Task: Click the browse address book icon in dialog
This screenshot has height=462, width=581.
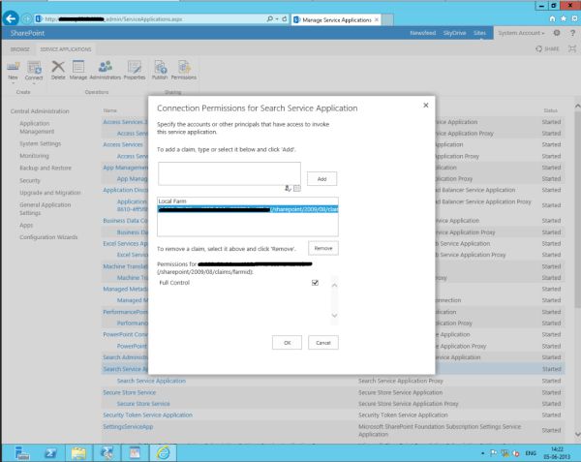Action: pyautogui.click(x=297, y=189)
